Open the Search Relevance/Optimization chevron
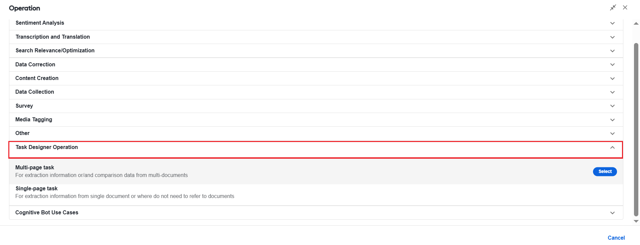Image resolution: width=640 pixels, height=245 pixels. coord(612,51)
